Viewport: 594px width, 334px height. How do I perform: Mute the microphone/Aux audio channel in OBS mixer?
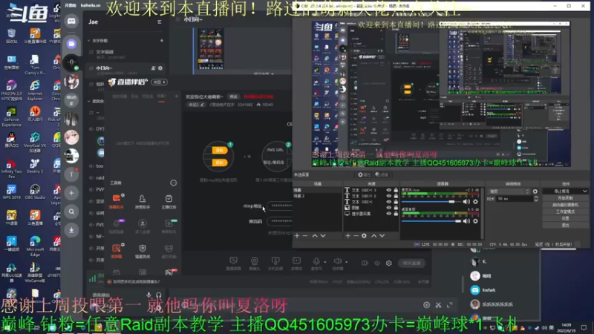tap(466, 202)
